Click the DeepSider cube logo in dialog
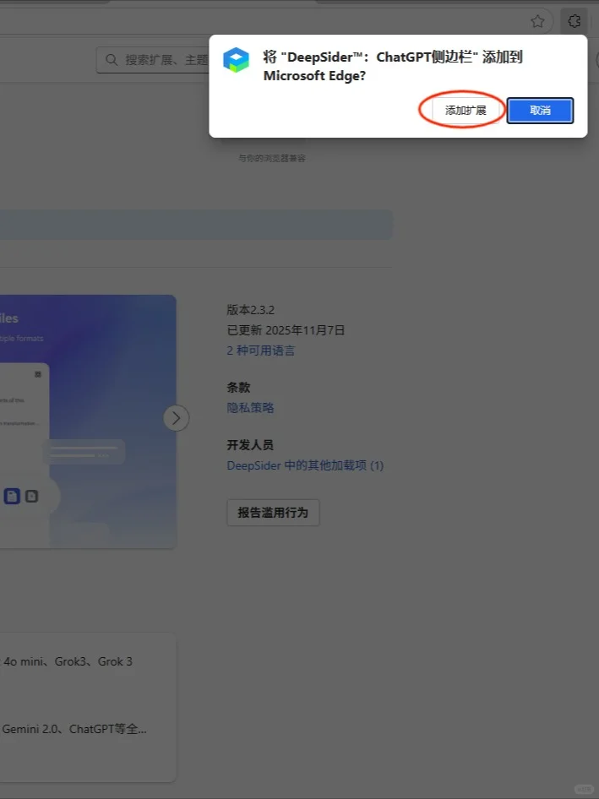Image resolution: width=599 pixels, height=799 pixels. (x=236, y=60)
